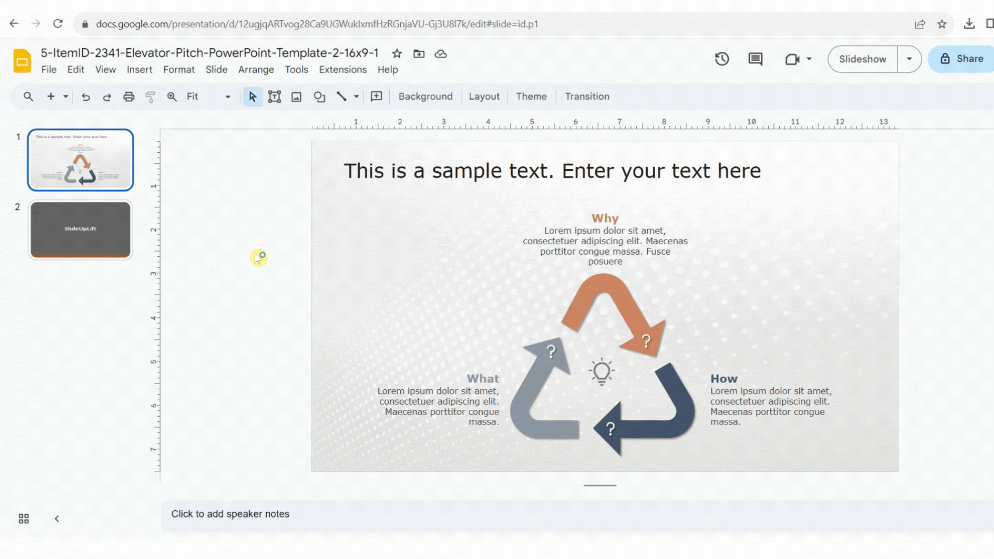This screenshot has width=994, height=559.
Task: Select the SlideUpLift slide thumbnail
Action: (80, 229)
